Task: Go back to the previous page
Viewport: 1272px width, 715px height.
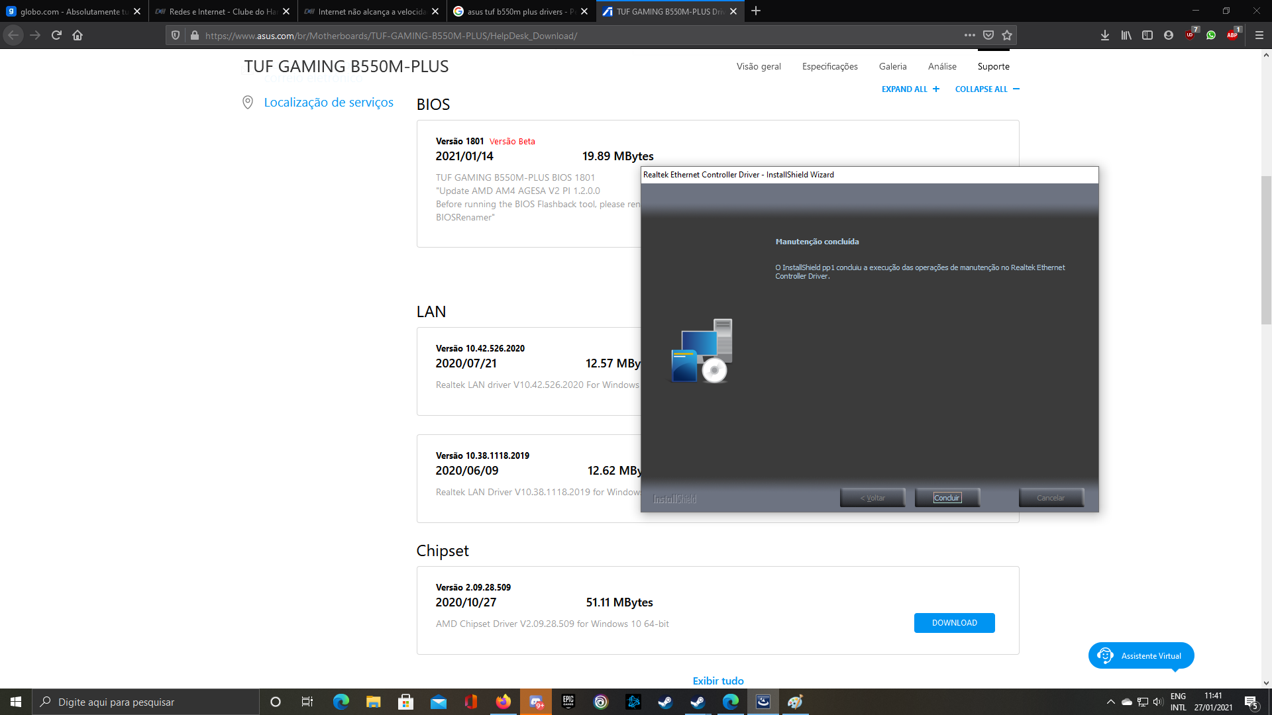Action: click(x=13, y=35)
